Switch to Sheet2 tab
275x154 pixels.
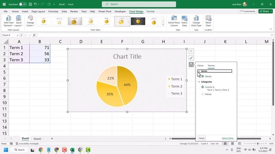coord(37,139)
